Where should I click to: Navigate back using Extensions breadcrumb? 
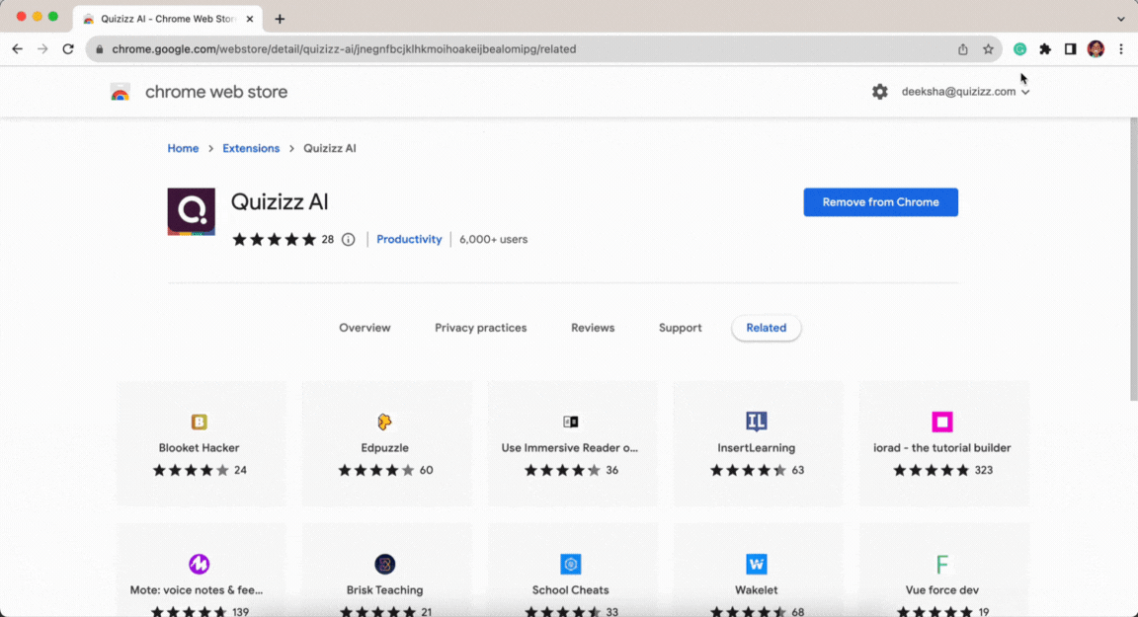(251, 147)
